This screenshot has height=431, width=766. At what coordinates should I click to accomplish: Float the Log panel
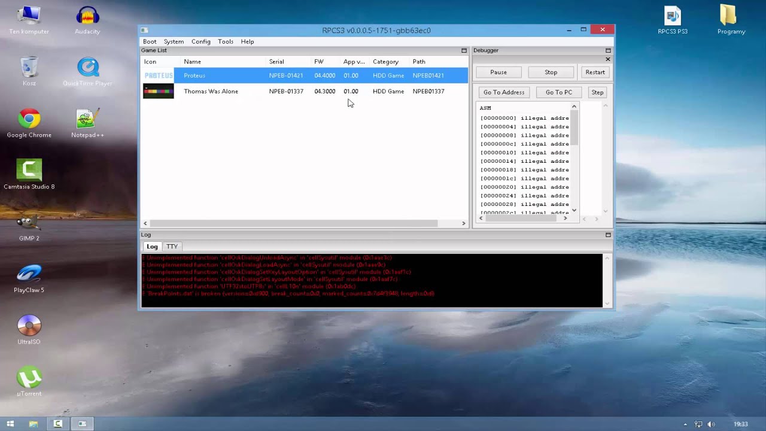coord(608,235)
